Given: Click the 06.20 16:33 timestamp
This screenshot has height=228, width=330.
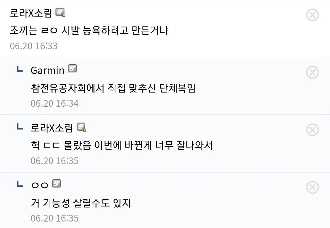Looking at the screenshot, I should click(34, 46).
